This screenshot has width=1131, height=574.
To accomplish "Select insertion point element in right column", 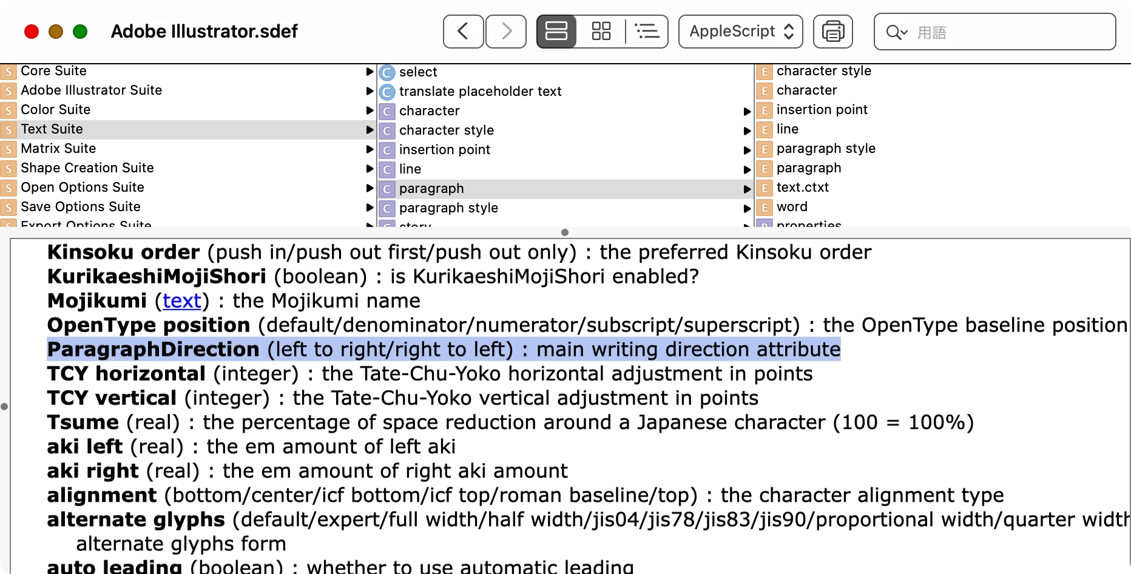I will click(943, 110).
